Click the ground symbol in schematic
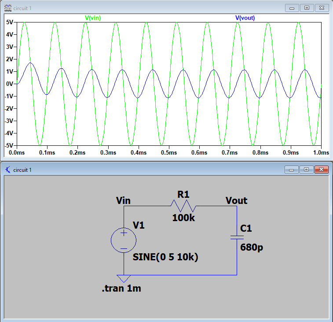The height and width of the screenshot is (322, 333). [124, 279]
